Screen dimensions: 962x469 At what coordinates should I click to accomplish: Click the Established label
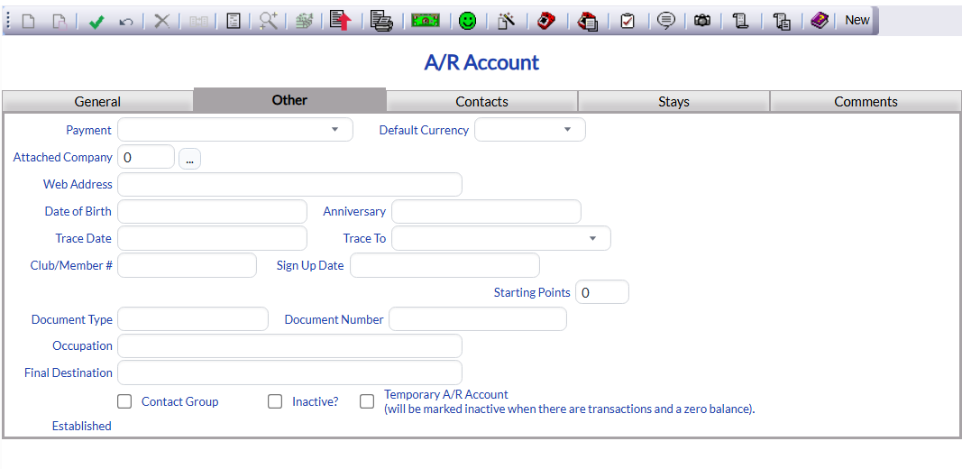pyautogui.click(x=82, y=426)
